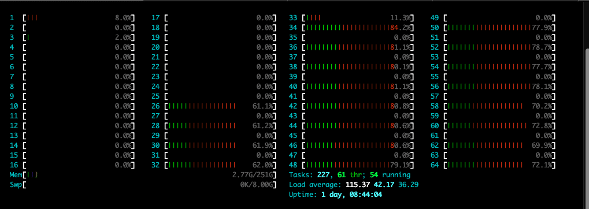
Task: Click the CPU number label 16
Action: click(x=14, y=165)
